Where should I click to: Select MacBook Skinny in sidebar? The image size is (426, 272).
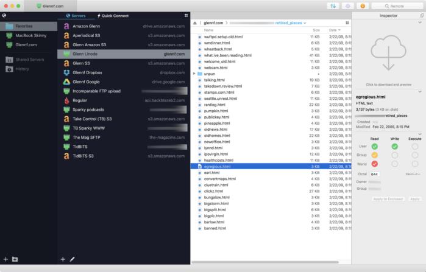(x=29, y=35)
